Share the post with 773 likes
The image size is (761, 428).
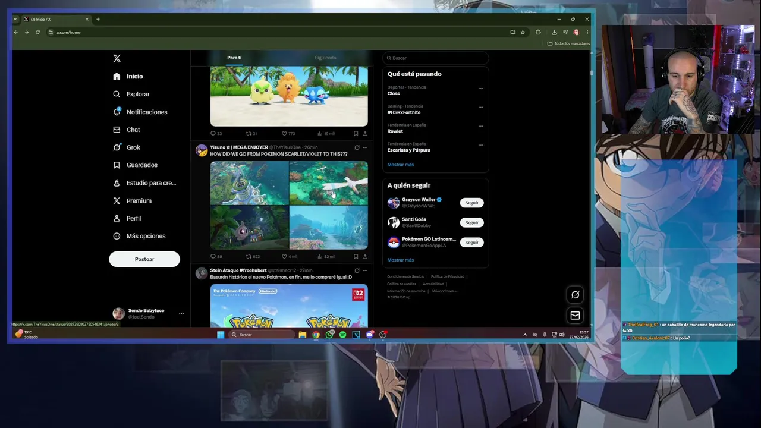364,134
